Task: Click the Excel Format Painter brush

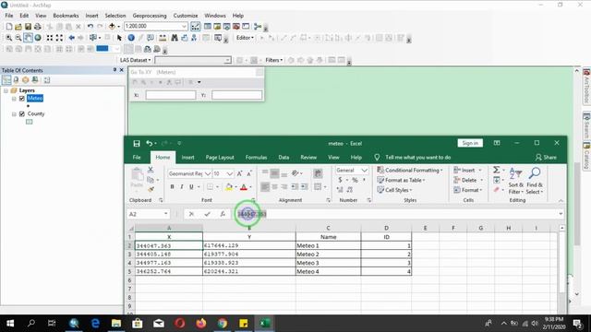Action: 151,189
